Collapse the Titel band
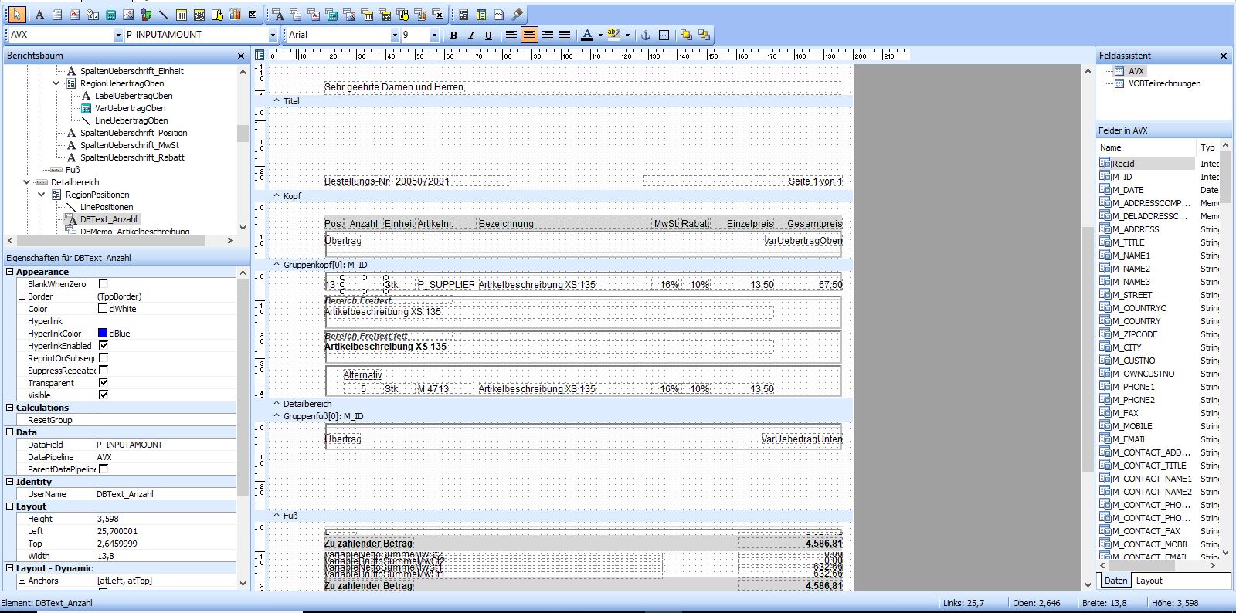The image size is (1236, 613). [x=277, y=101]
